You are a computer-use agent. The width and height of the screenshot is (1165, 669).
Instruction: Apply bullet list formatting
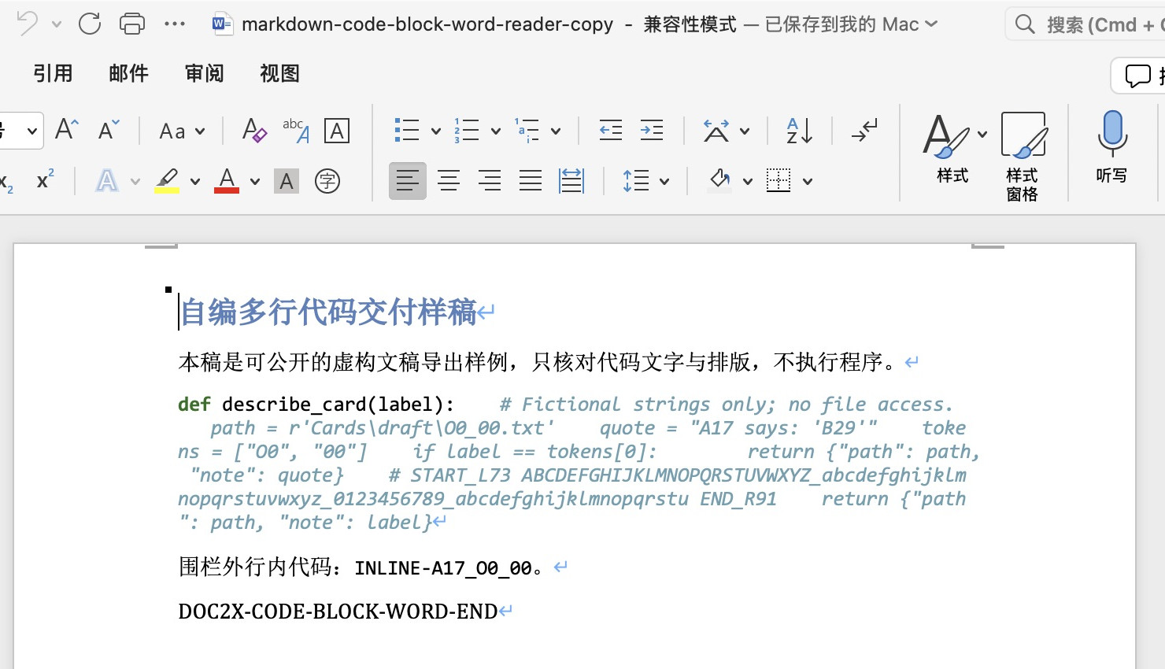click(x=407, y=130)
